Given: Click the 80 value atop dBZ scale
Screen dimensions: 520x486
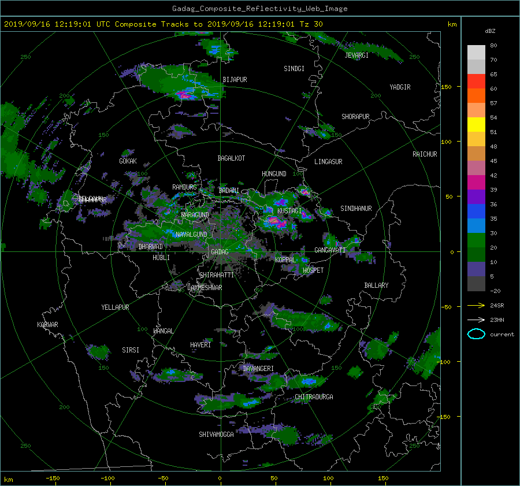Looking at the screenshot, I should point(493,46).
